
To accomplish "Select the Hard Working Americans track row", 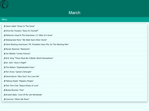I will (x=74, y=45).
